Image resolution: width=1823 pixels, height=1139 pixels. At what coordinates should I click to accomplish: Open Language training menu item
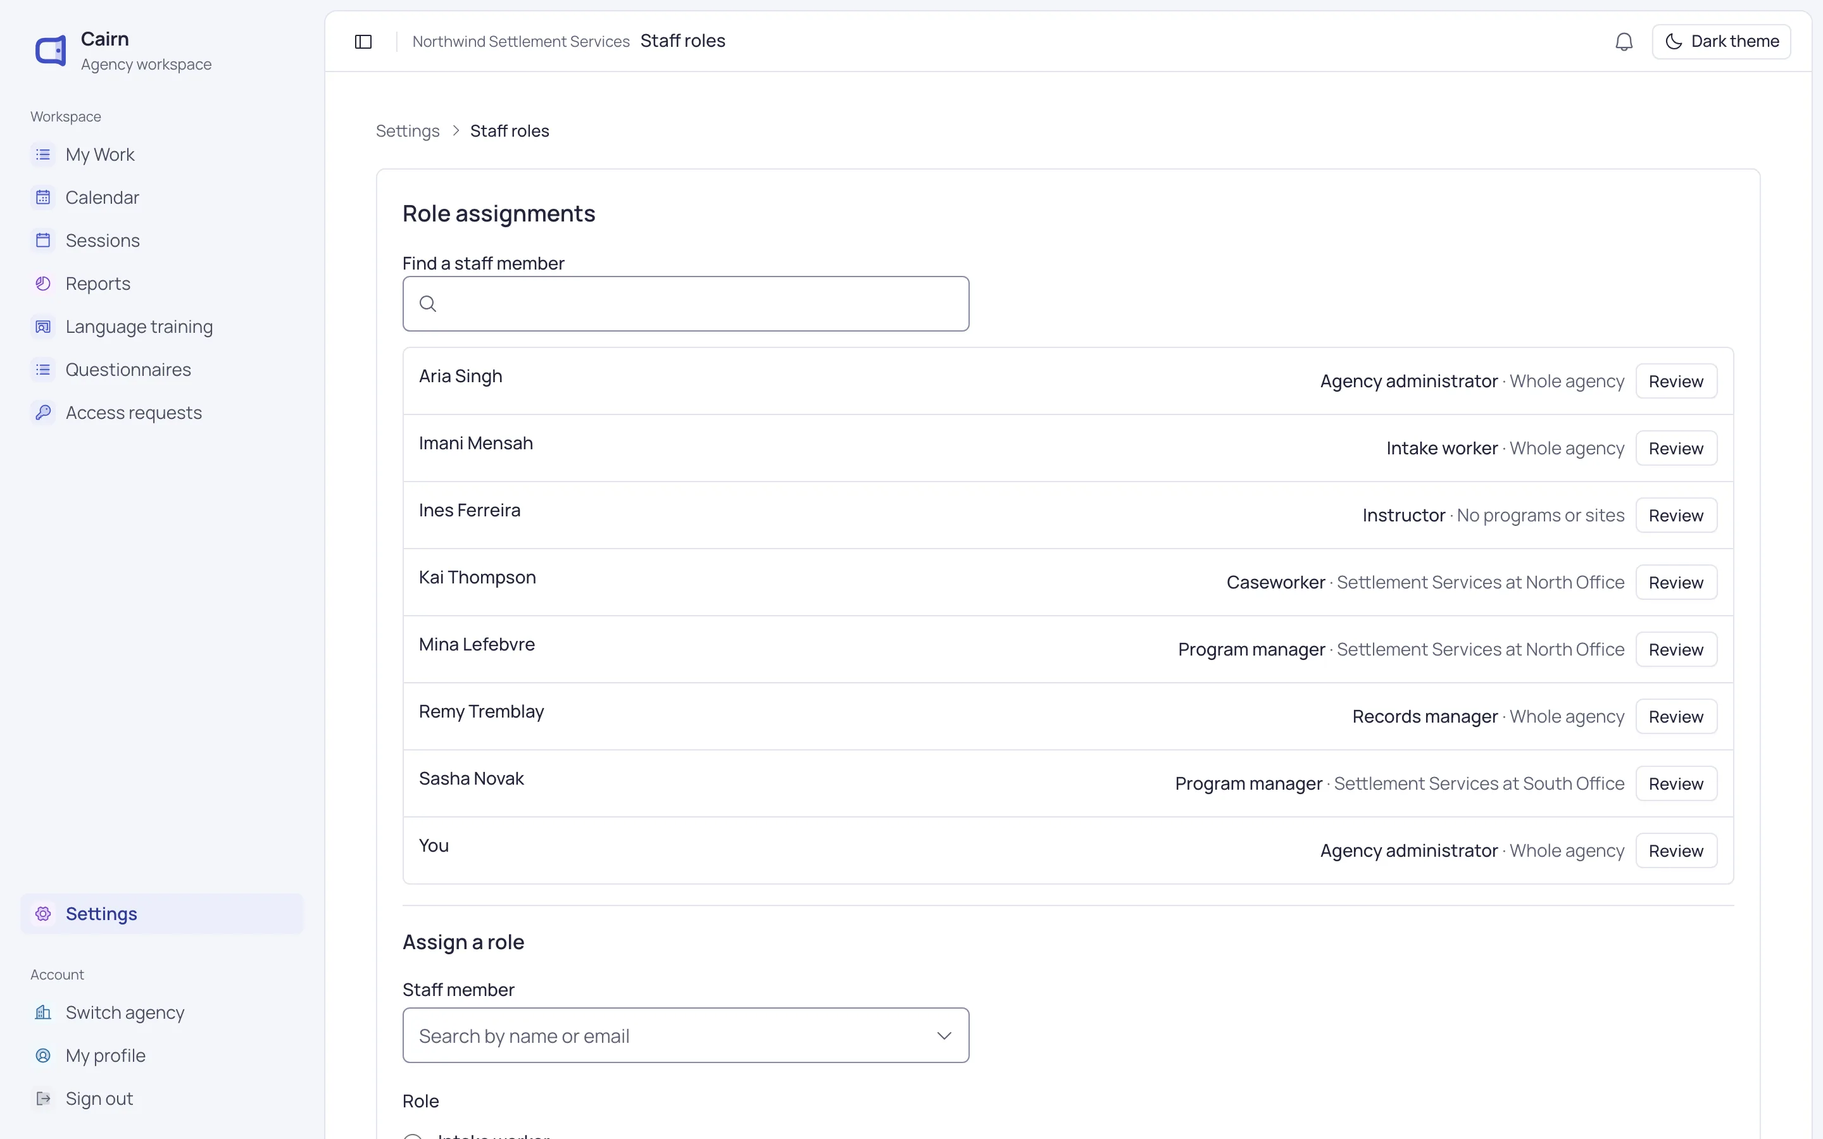click(162, 326)
